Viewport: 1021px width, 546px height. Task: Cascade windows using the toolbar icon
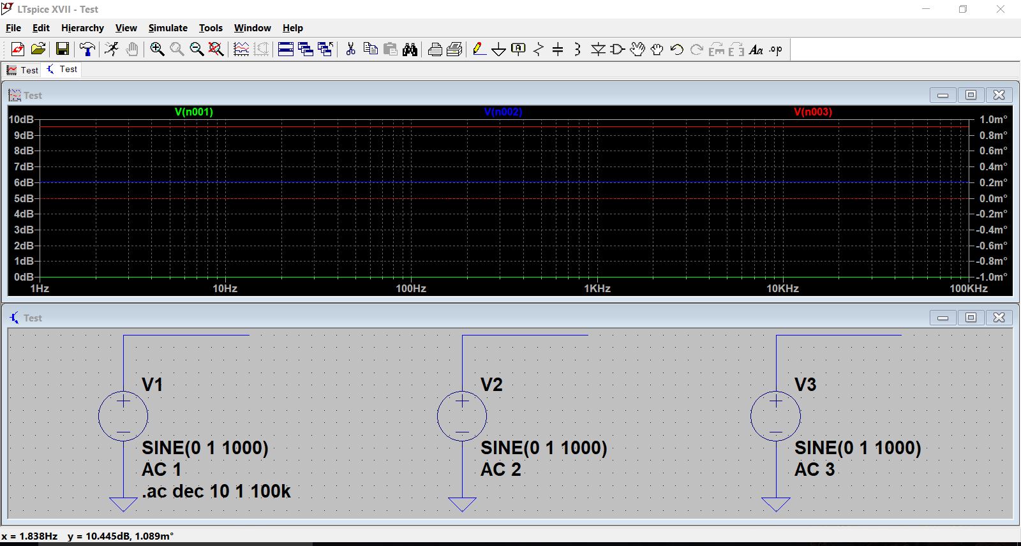(306, 49)
